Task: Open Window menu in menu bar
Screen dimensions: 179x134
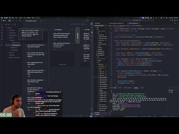Action: pos(29,18)
